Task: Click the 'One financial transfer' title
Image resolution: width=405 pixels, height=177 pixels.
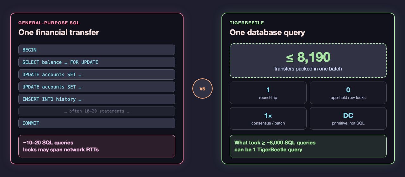Action: tap(59, 32)
